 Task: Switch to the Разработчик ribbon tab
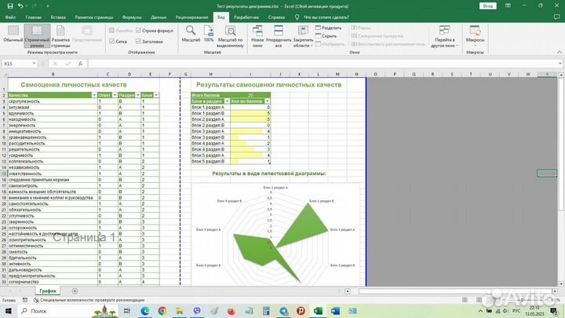(x=246, y=17)
